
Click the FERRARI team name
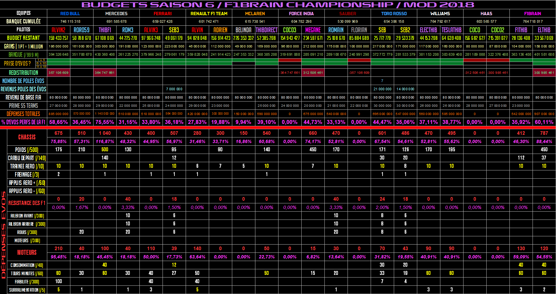click(x=163, y=14)
